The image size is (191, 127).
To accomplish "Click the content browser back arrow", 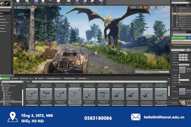I will click(x=31, y=78).
